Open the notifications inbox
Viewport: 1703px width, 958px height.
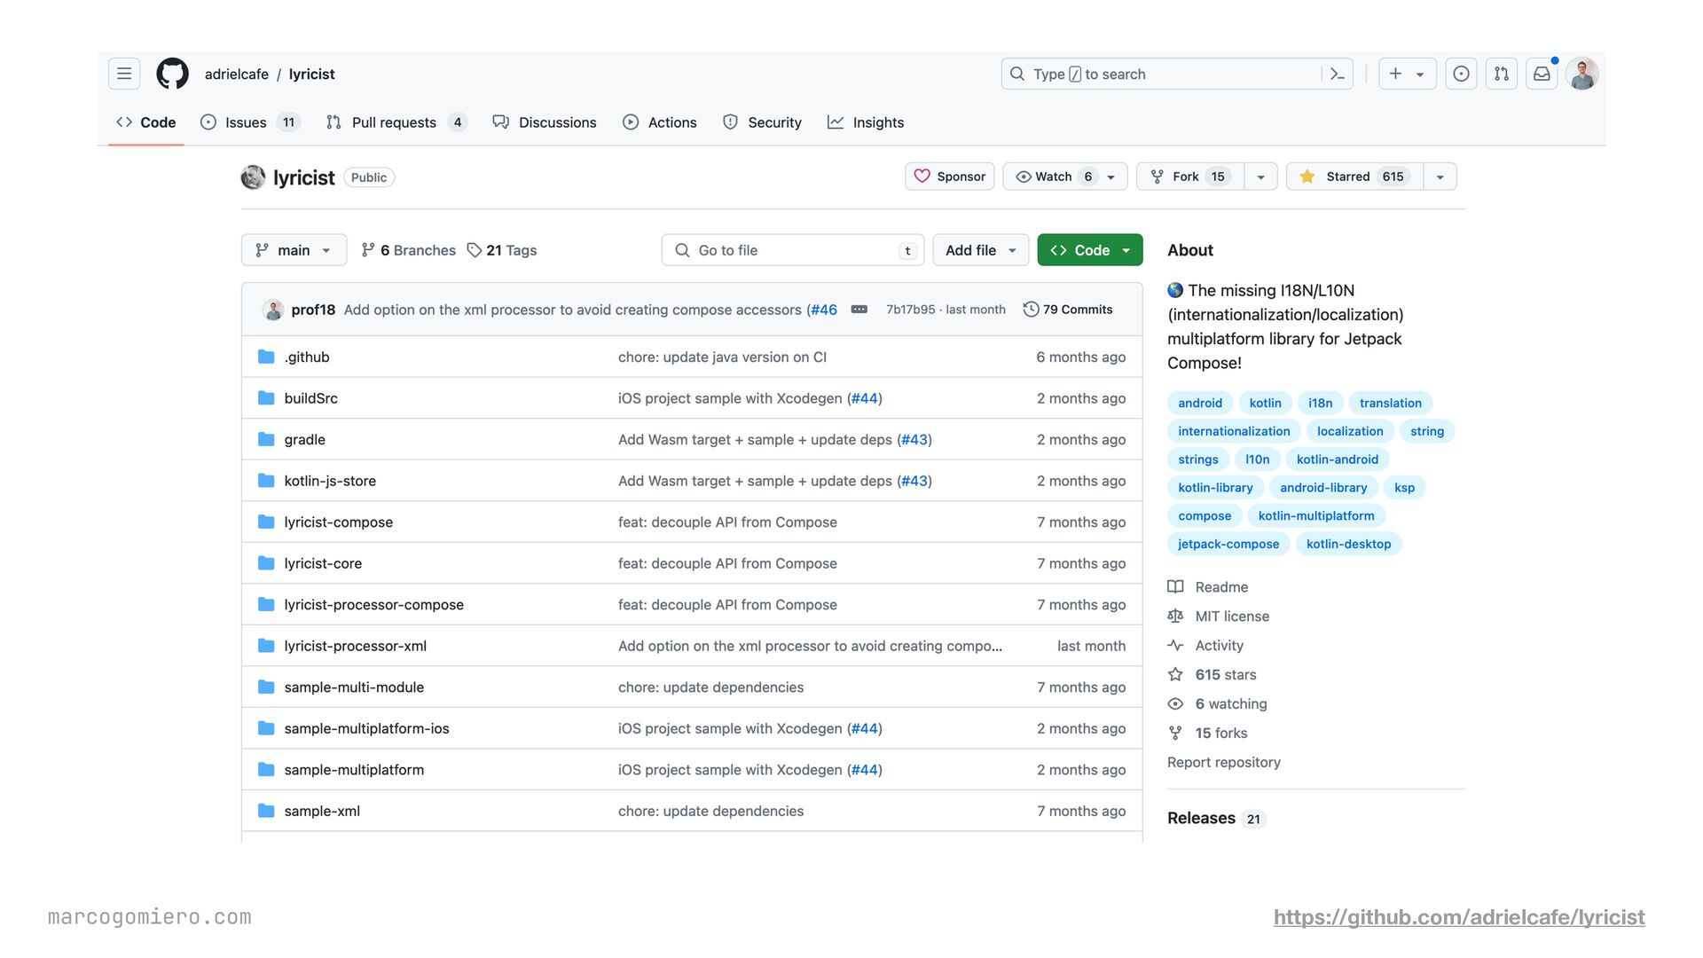coord(1542,74)
